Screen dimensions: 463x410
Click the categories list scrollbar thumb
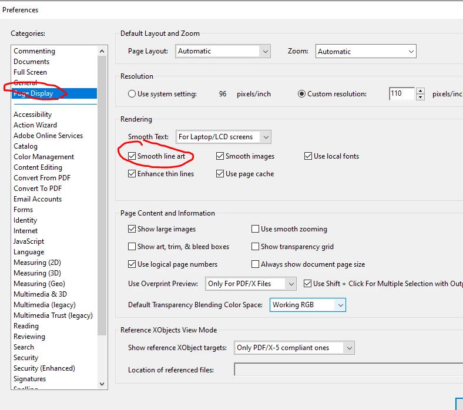102,196
